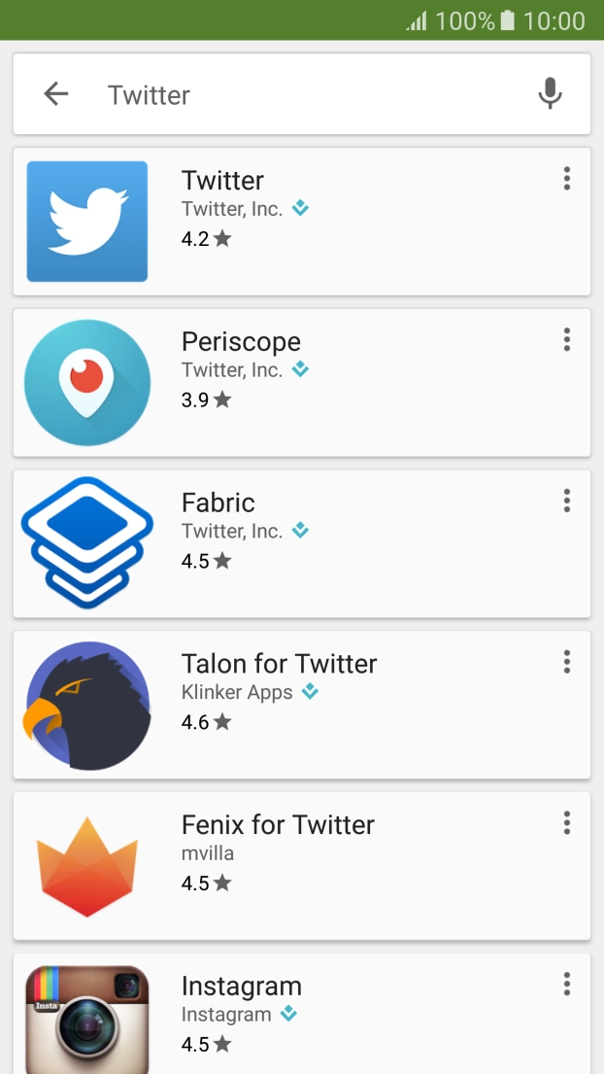604x1074 pixels.
Task: Tap the Fenix orange fox icon
Action: [87, 867]
